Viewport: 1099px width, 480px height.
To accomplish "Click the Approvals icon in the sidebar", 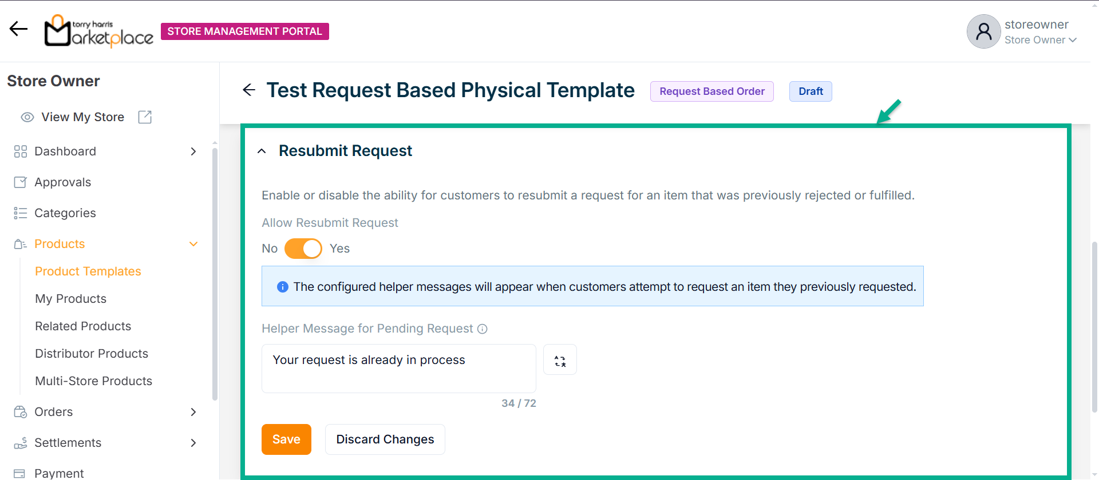I will click(x=20, y=182).
